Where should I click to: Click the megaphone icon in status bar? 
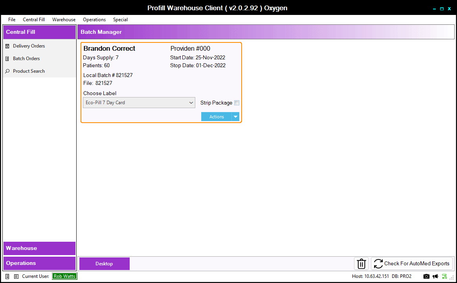coord(435,276)
